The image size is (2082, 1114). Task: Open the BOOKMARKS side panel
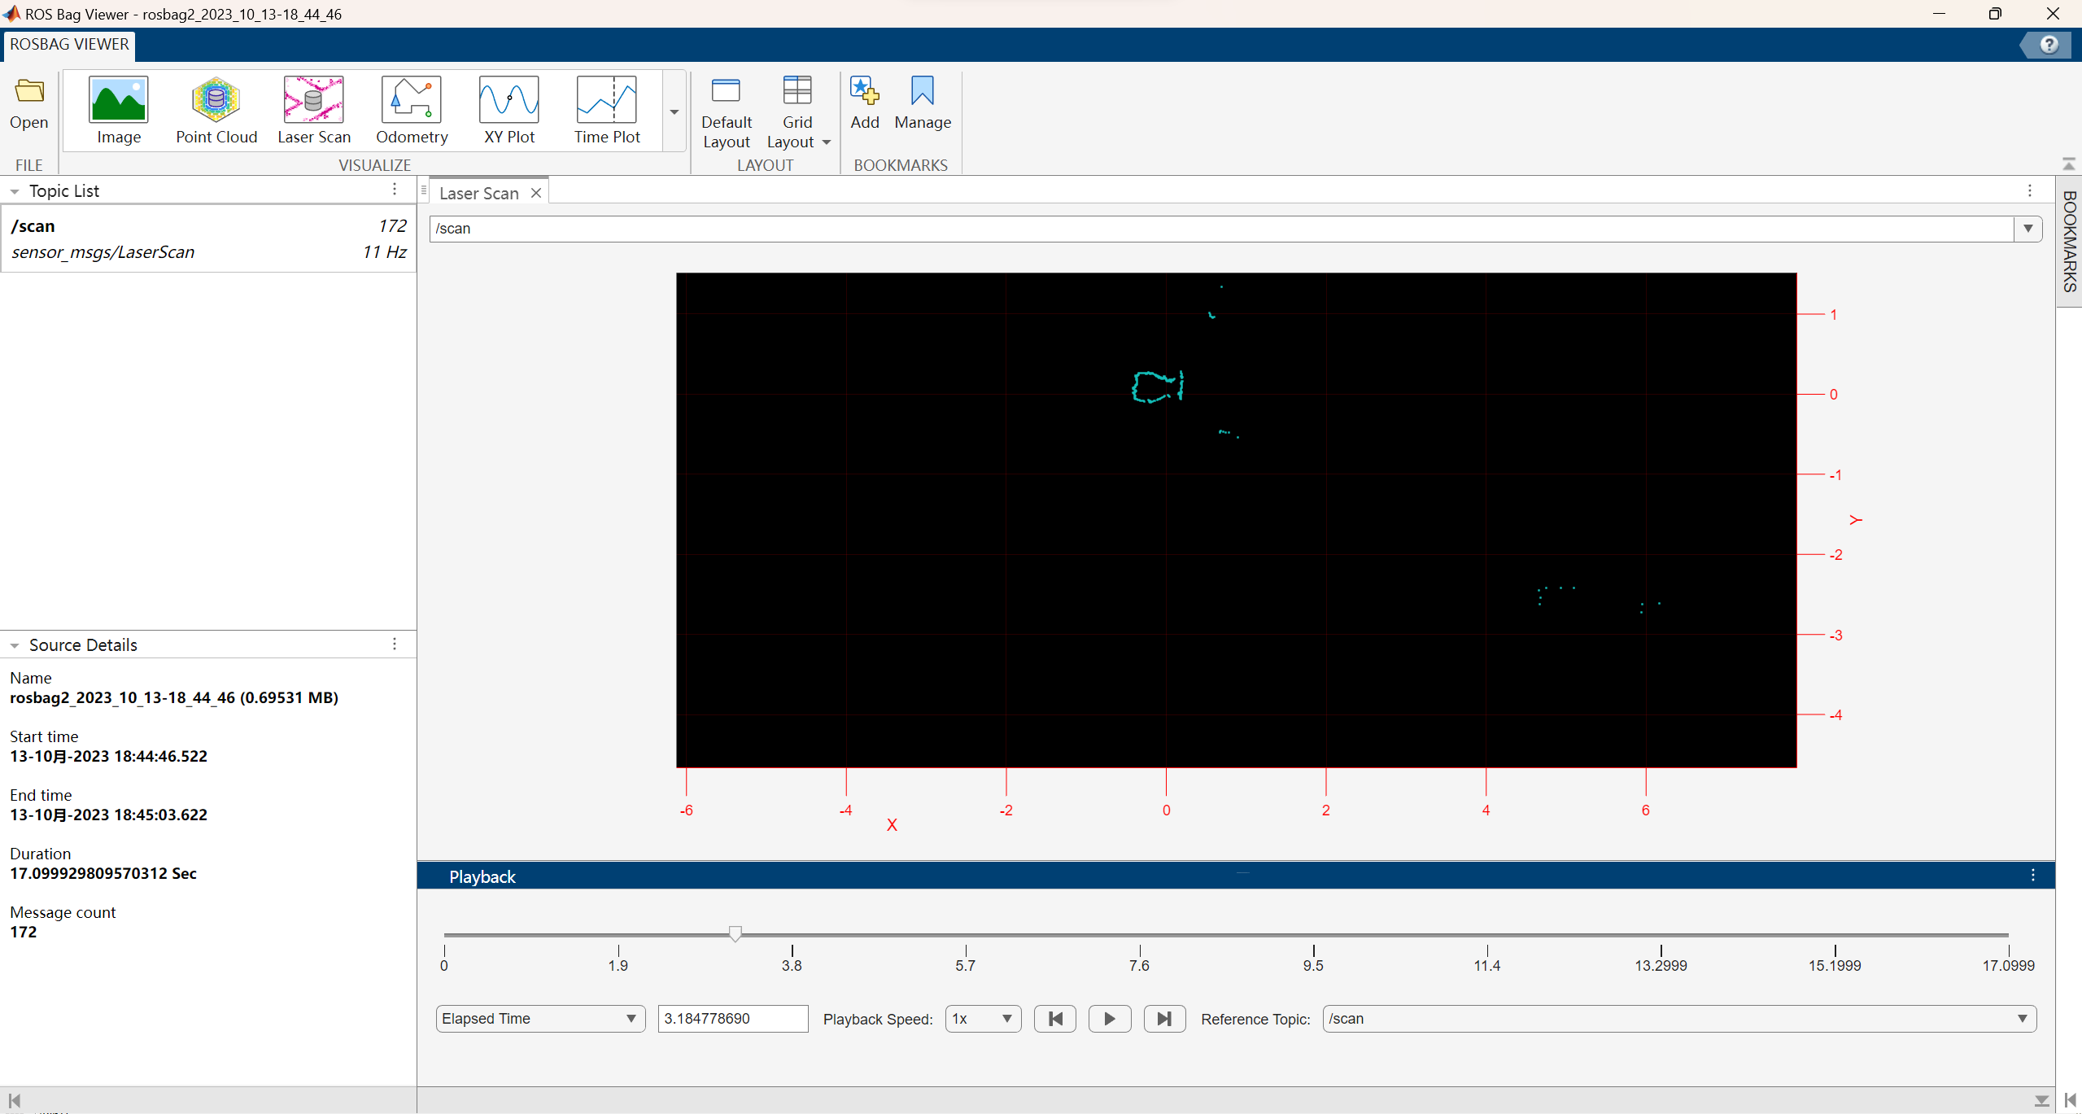(2069, 240)
